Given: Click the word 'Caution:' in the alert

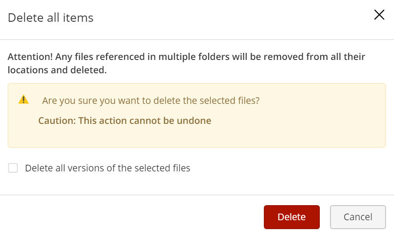Looking at the screenshot, I should click(57, 121).
